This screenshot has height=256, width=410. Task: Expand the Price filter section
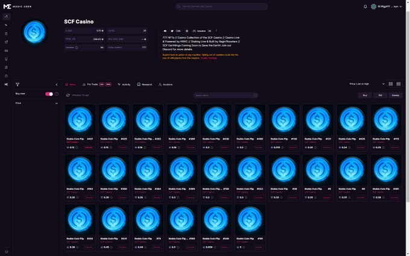click(37, 103)
